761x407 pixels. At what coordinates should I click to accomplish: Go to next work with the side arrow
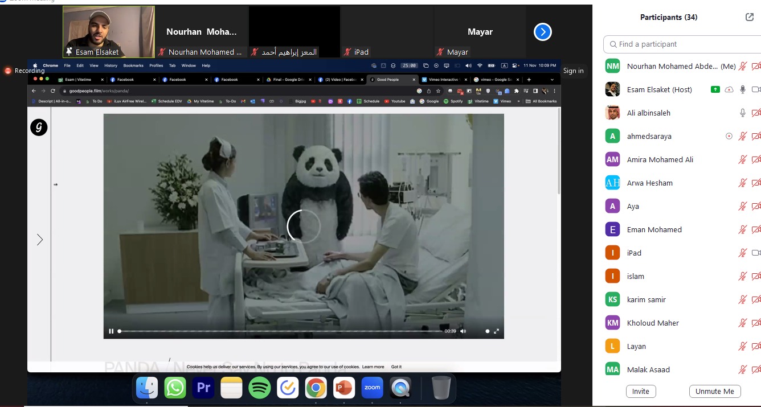(x=40, y=240)
